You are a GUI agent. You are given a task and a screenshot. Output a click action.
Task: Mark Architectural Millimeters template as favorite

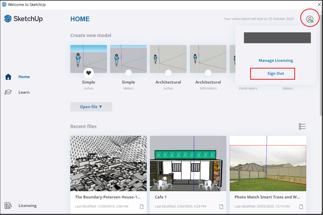(208, 73)
